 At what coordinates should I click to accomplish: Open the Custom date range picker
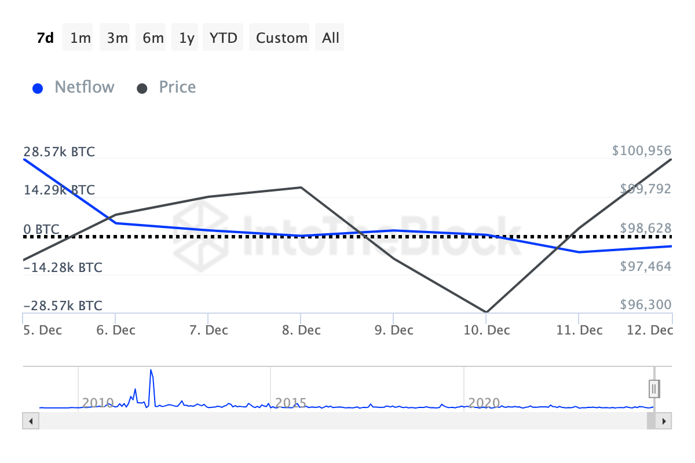[x=281, y=38]
